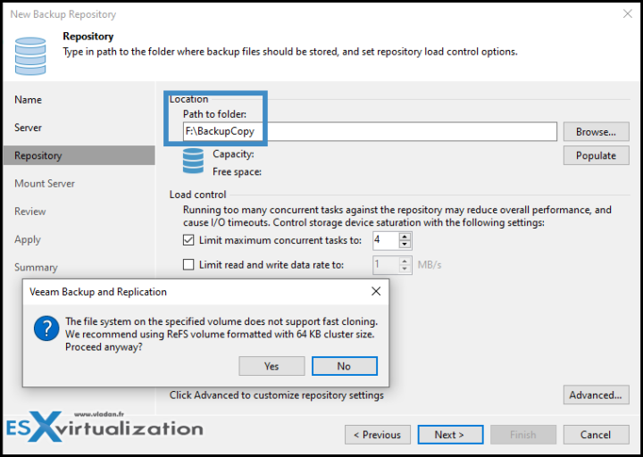643x457 pixels.
Task: Enable Limit read and write data rate
Action: tap(188, 265)
